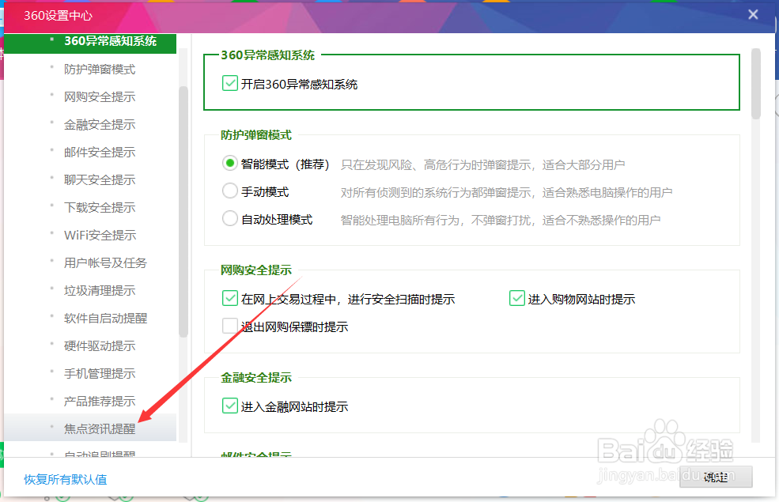
Task: Toggle 进入购物网站时提示 checkbox
Action: pyautogui.click(x=516, y=298)
